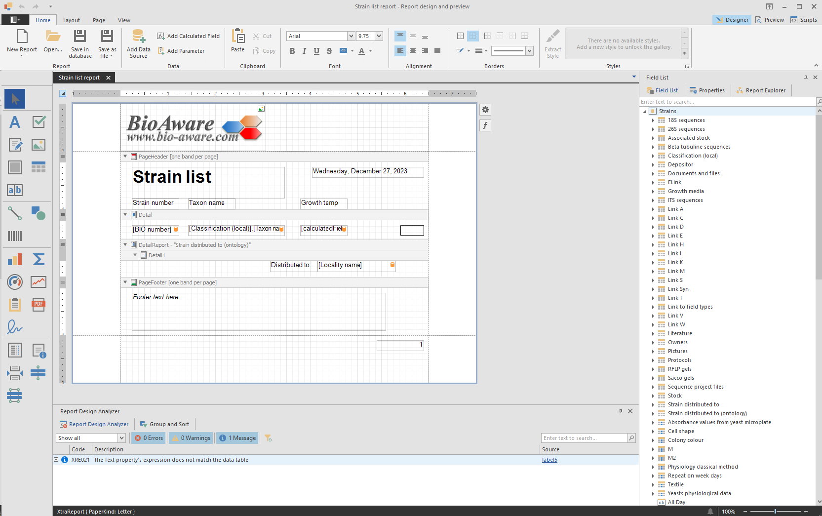The image size is (822, 516).
Task: Open the label5 source link
Action: pyautogui.click(x=549, y=460)
